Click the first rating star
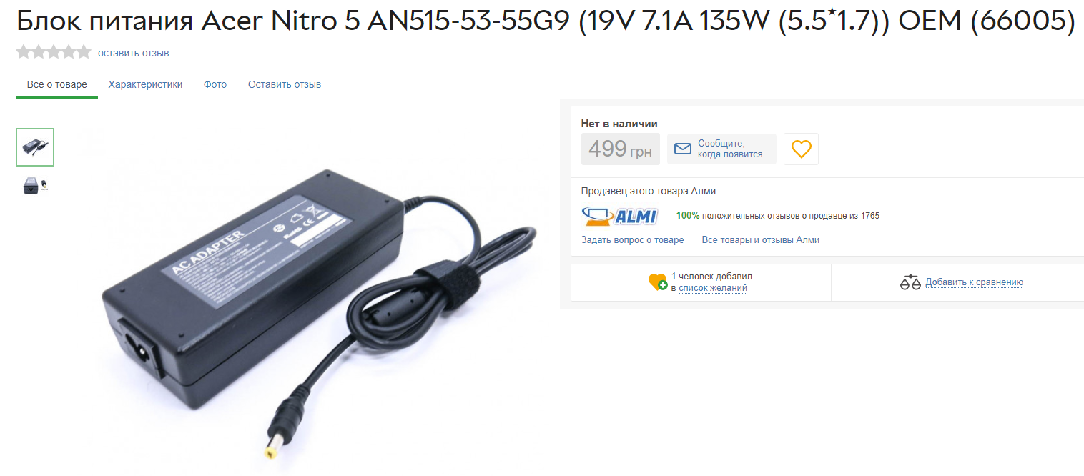Screen dimensions: 1084x476 point(24,52)
